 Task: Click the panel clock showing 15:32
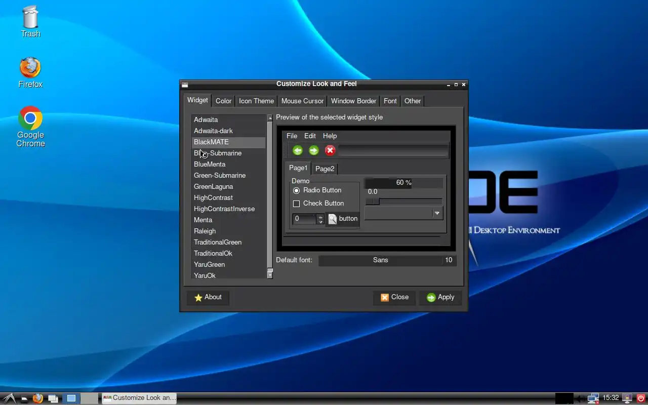tap(611, 398)
